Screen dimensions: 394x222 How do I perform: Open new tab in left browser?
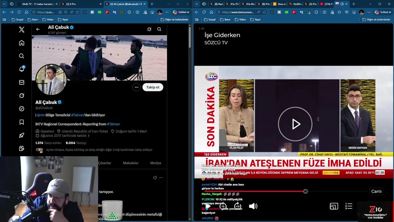pyautogui.click(x=152, y=4)
